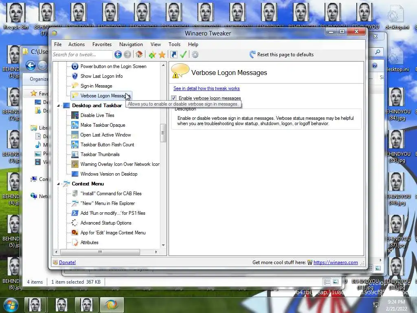Click the 'Search for a tweak' field
This screenshot has height=313, width=417.
[x=82, y=55]
